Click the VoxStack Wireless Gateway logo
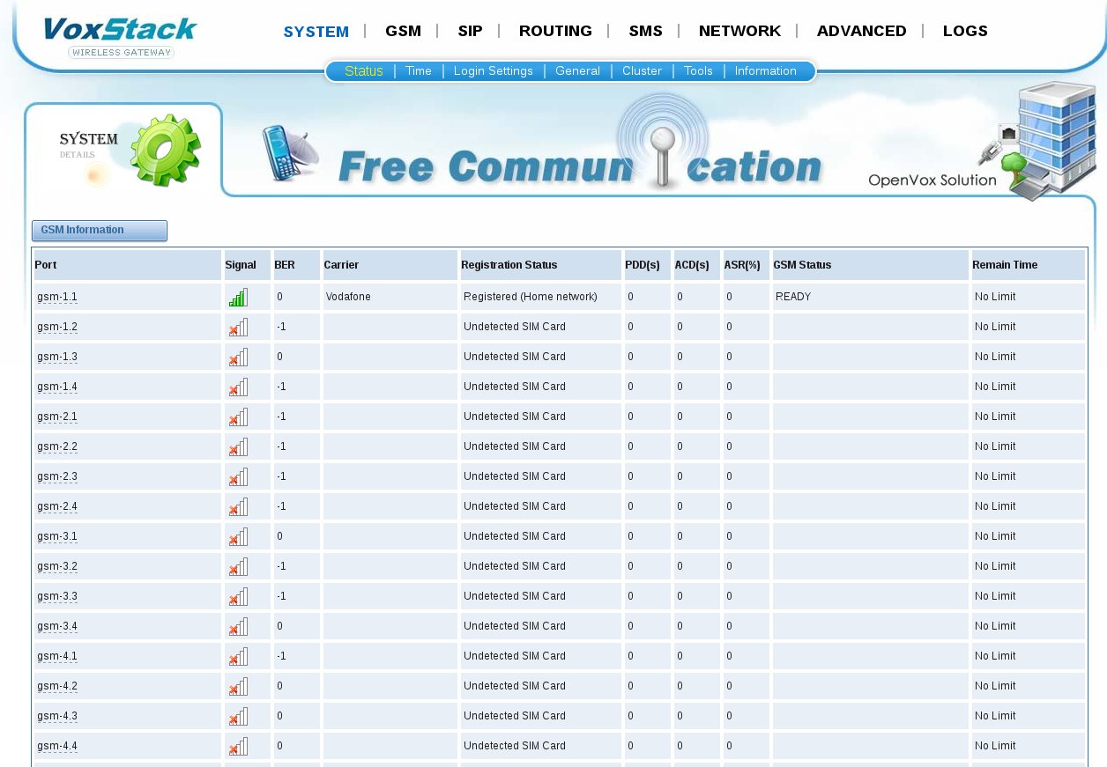1107x767 pixels. 121,37
